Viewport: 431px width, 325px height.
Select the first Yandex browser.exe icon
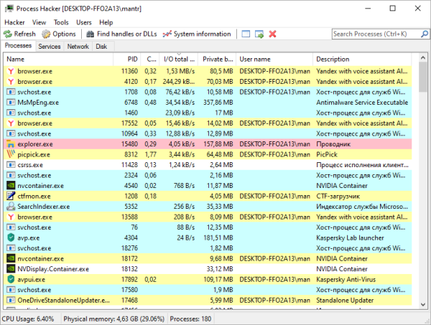pos(11,72)
